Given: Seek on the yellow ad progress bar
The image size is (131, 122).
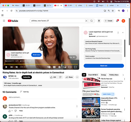Looking at the screenshot, I should coord(41,64).
